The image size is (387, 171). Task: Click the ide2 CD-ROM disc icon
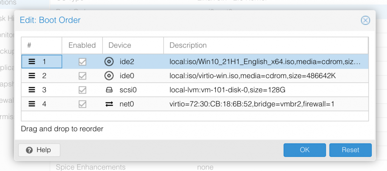(109, 62)
